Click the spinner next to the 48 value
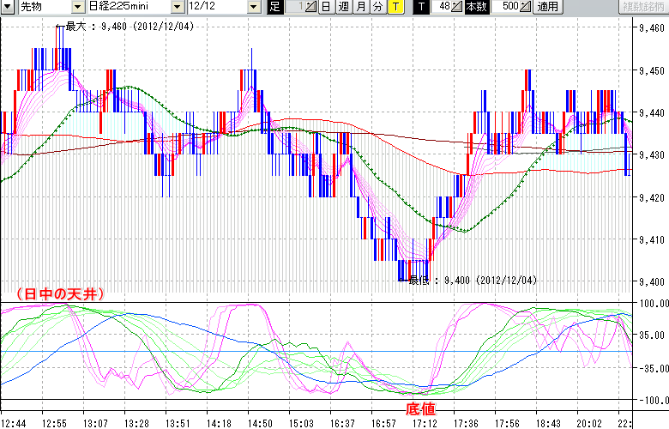 457,7
